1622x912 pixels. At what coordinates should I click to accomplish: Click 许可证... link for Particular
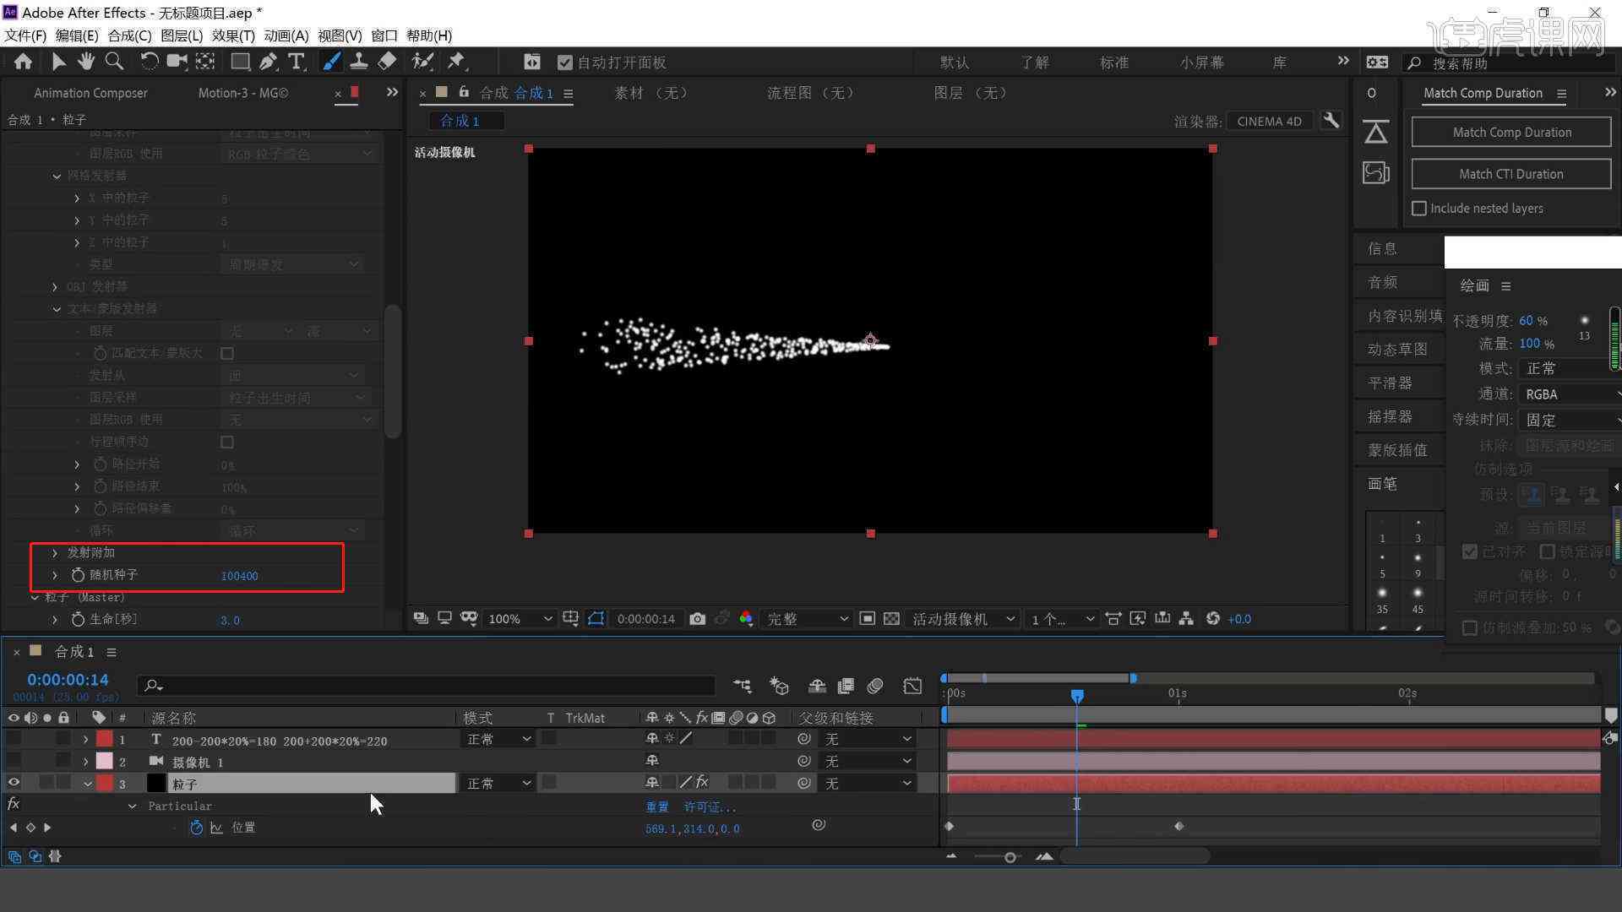coord(710,806)
